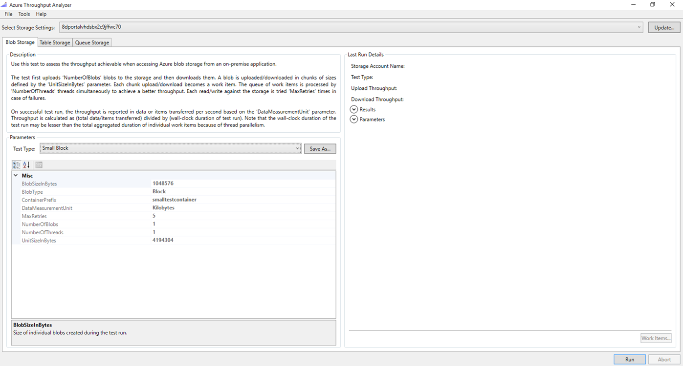
Task: Click the Run button
Action: point(630,359)
